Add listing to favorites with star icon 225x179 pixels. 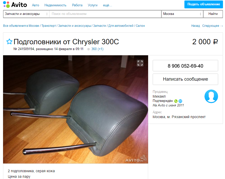9,42
